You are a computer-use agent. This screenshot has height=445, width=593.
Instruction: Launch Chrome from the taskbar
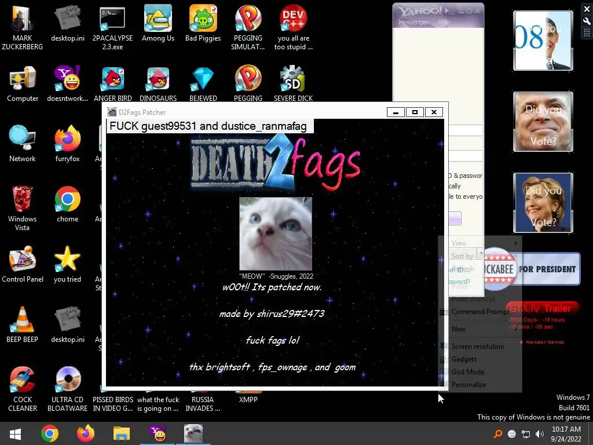click(x=50, y=433)
